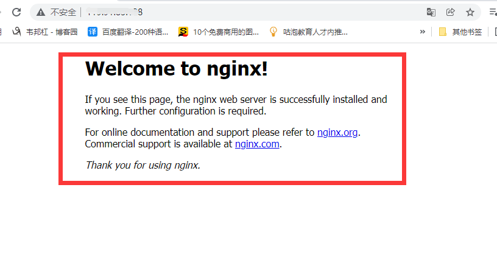Click the yellow folder icon of 其他书签

(442, 32)
